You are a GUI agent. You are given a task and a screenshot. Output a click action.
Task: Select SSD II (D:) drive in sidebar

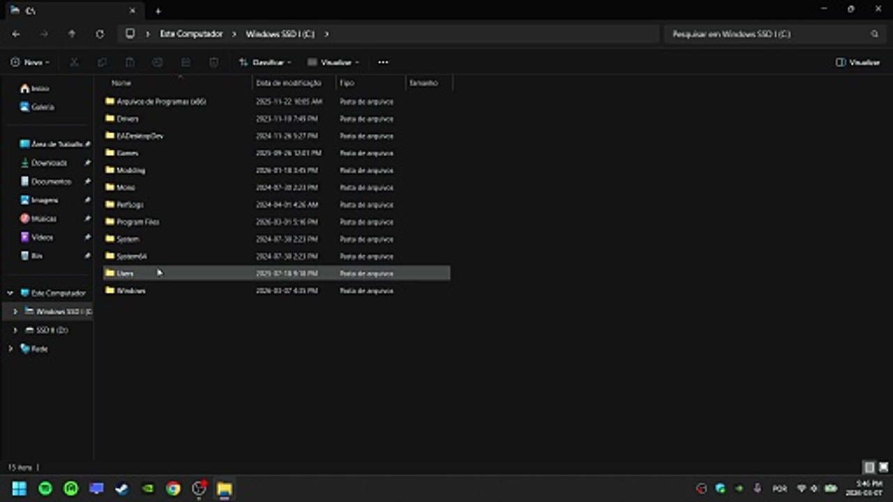tap(47, 330)
